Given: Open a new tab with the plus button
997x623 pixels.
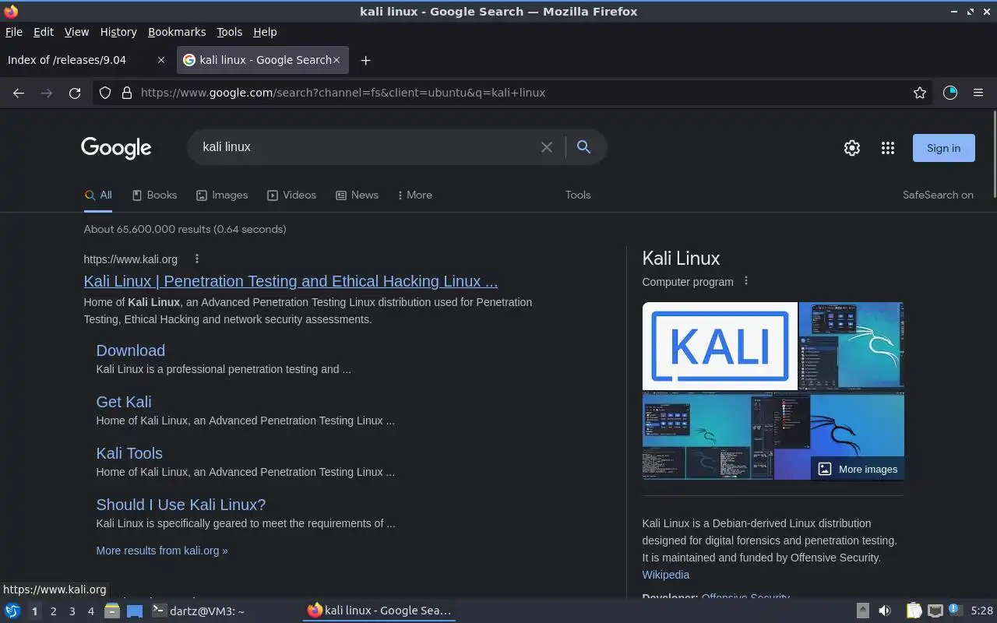Looking at the screenshot, I should click(365, 60).
